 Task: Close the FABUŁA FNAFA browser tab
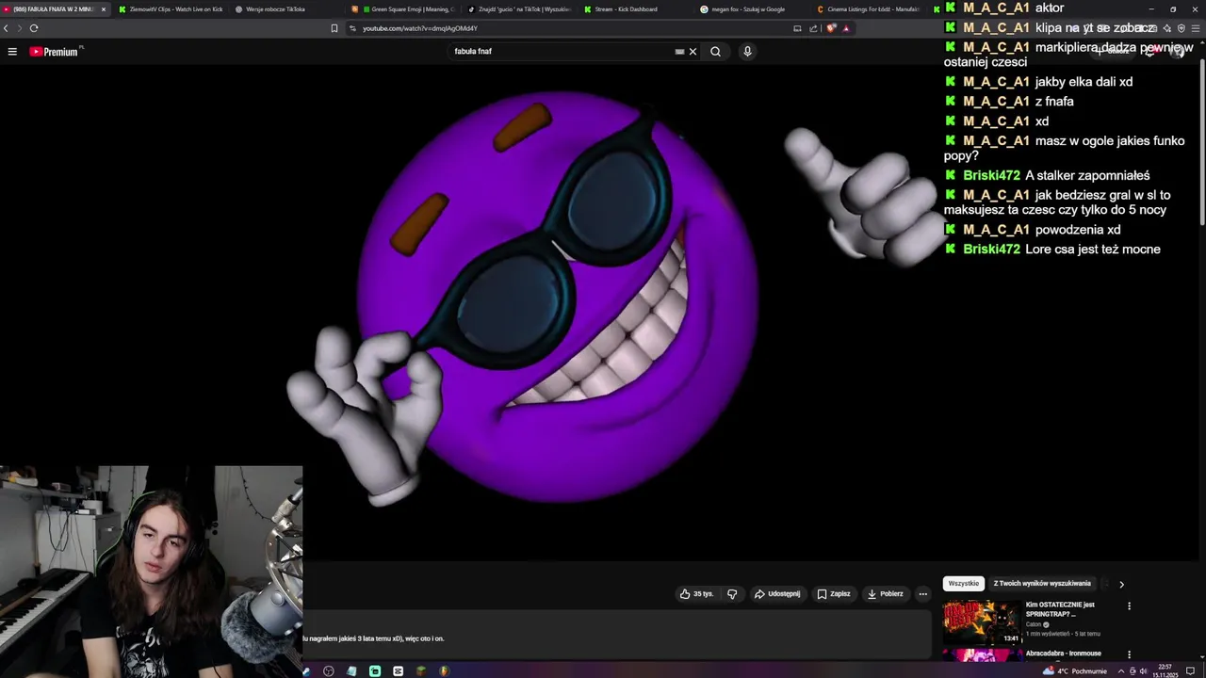pyautogui.click(x=104, y=9)
